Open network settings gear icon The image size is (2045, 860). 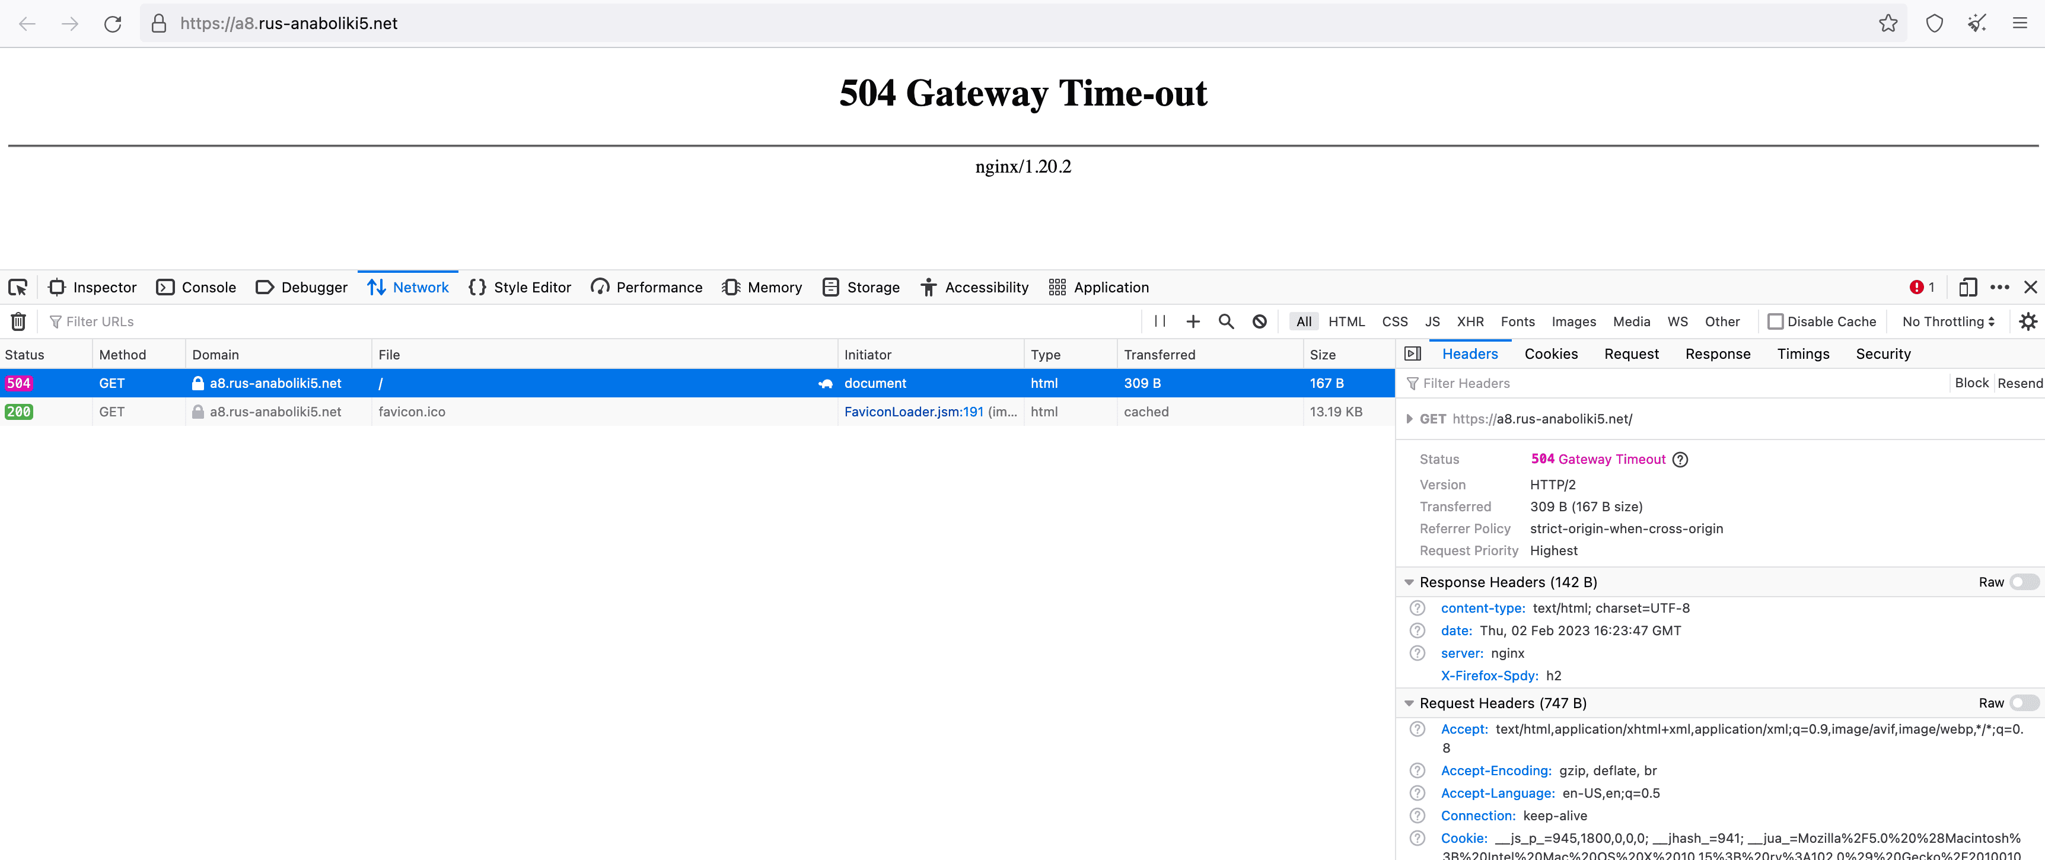(2028, 321)
